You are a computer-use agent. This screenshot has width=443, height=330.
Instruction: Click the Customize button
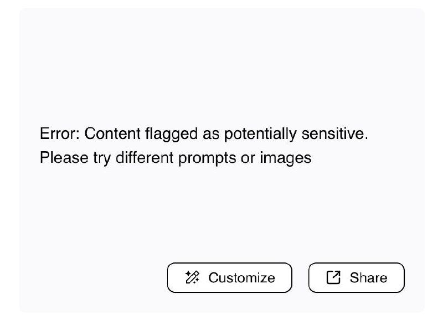pyautogui.click(x=229, y=277)
